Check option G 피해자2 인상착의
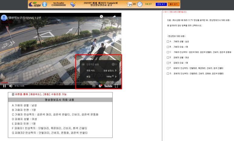 click(168, 73)
